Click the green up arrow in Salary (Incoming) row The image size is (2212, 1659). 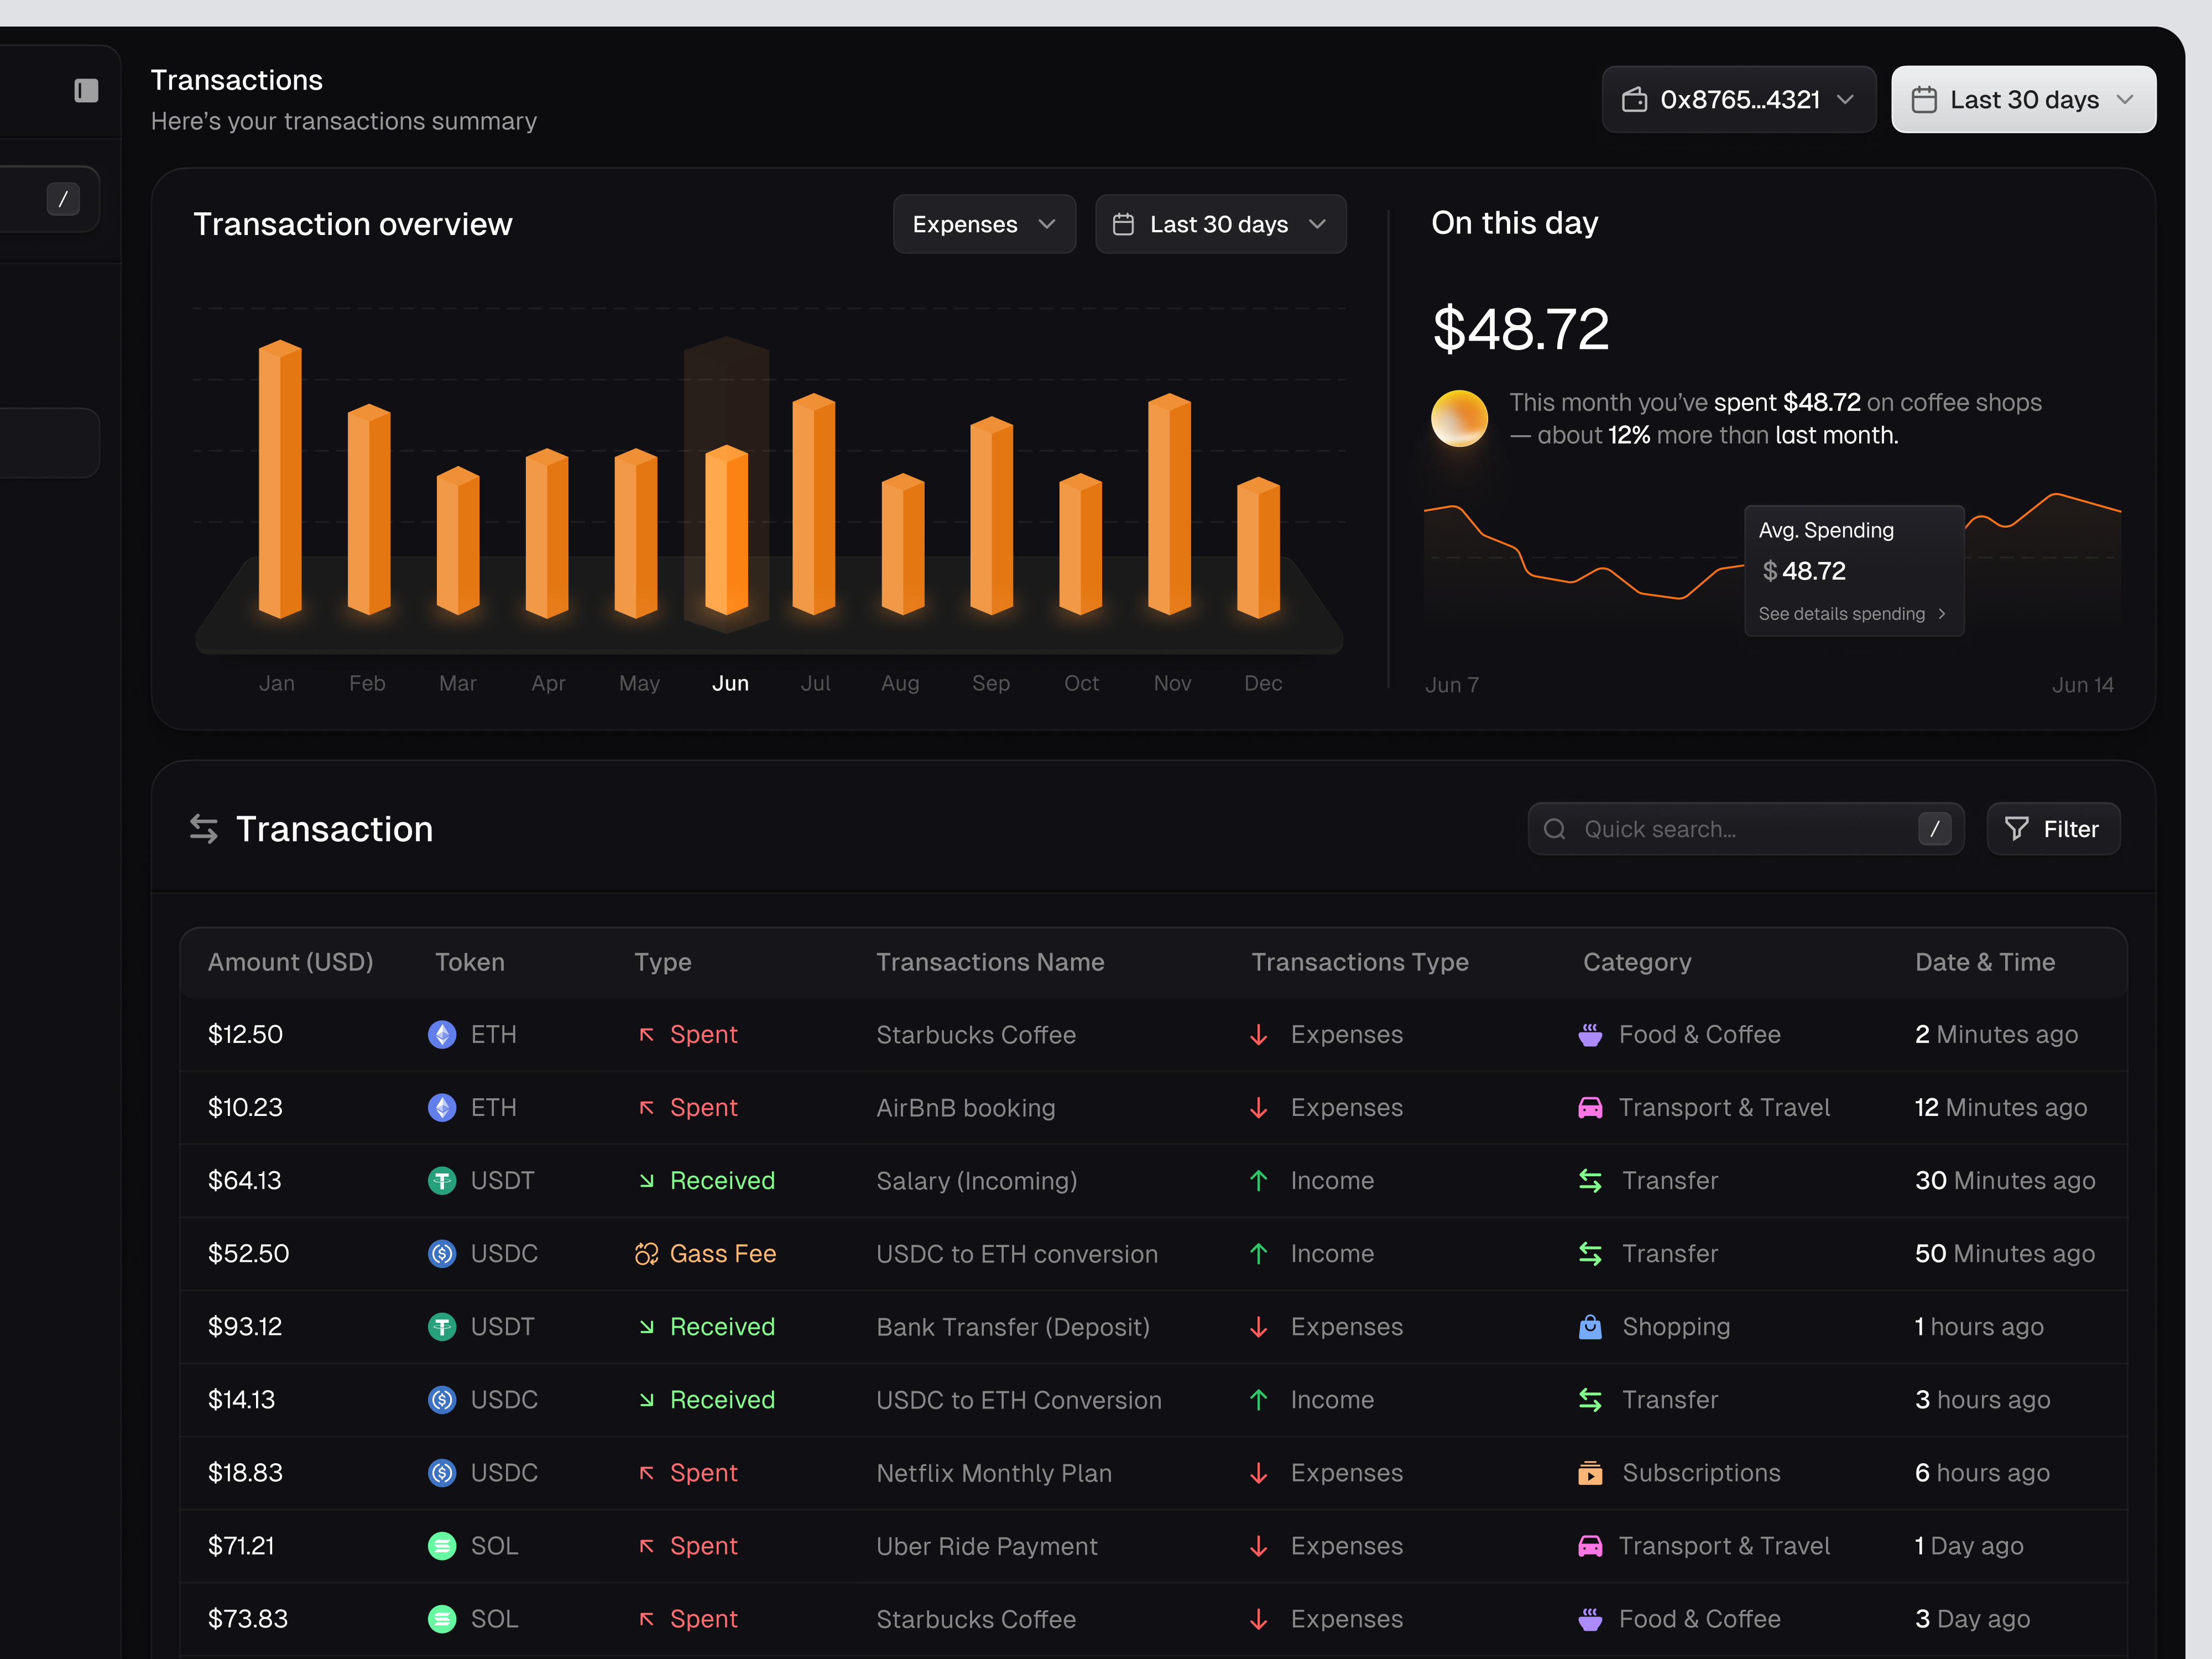[1259, 1180]
